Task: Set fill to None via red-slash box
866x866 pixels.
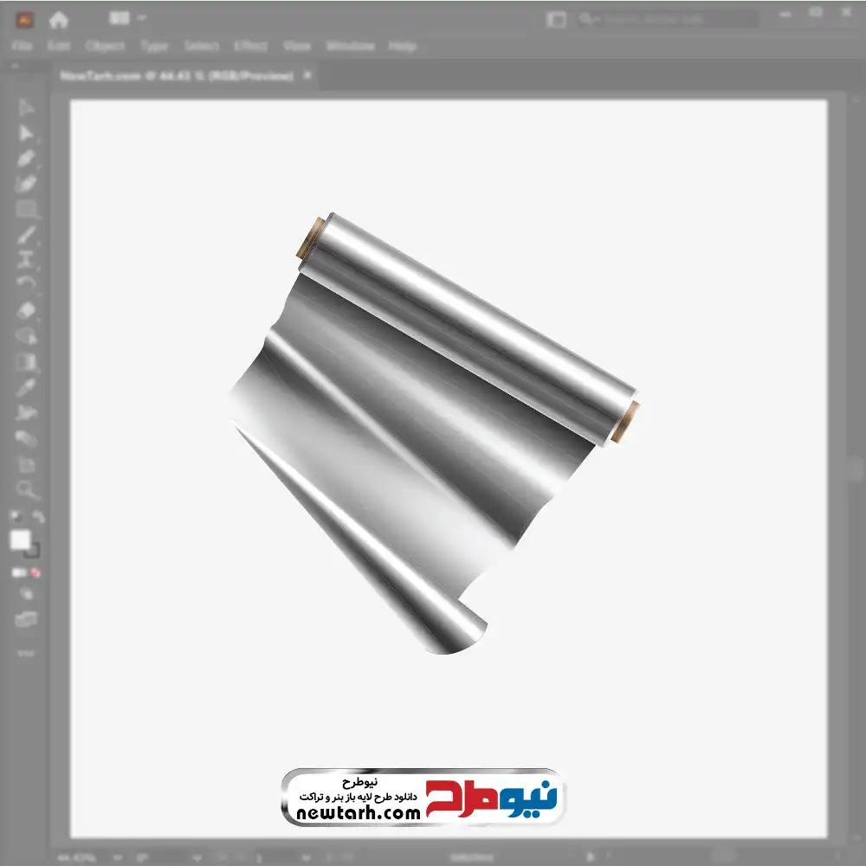Action: point(36,572)
